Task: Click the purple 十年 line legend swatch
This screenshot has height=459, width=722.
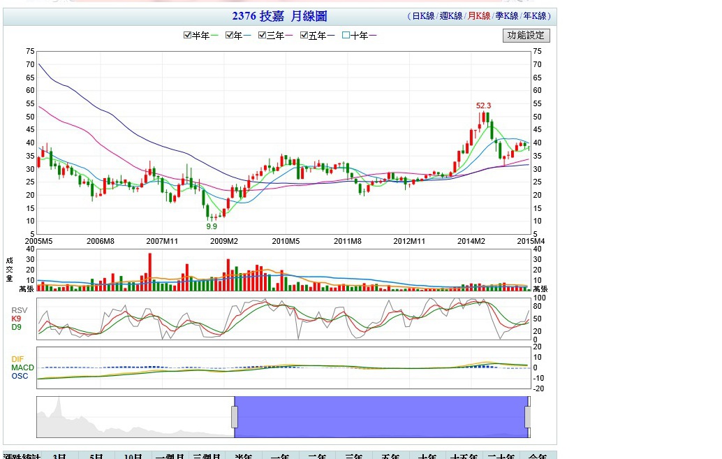Action: point(373,36)
